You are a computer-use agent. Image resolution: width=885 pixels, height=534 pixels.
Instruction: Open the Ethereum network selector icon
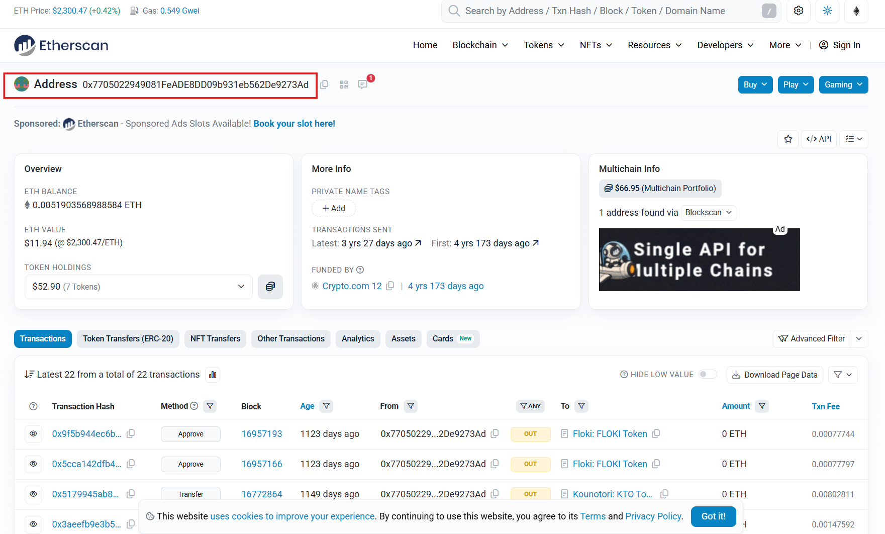pos(857,11)
